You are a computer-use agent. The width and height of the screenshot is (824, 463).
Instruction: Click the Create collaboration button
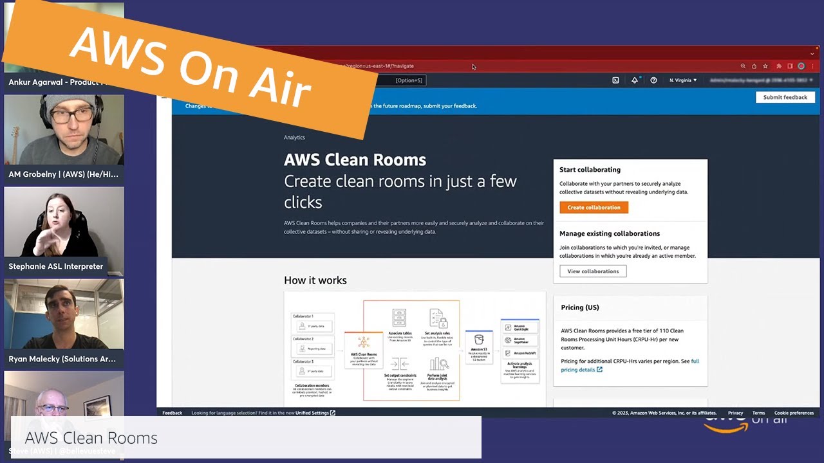[x=594, y=208]
